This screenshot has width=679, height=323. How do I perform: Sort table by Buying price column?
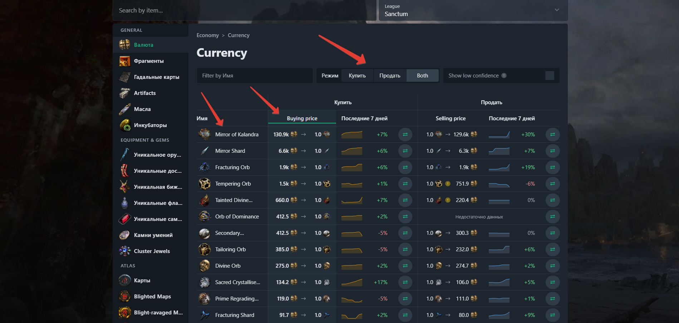(302, 118)
